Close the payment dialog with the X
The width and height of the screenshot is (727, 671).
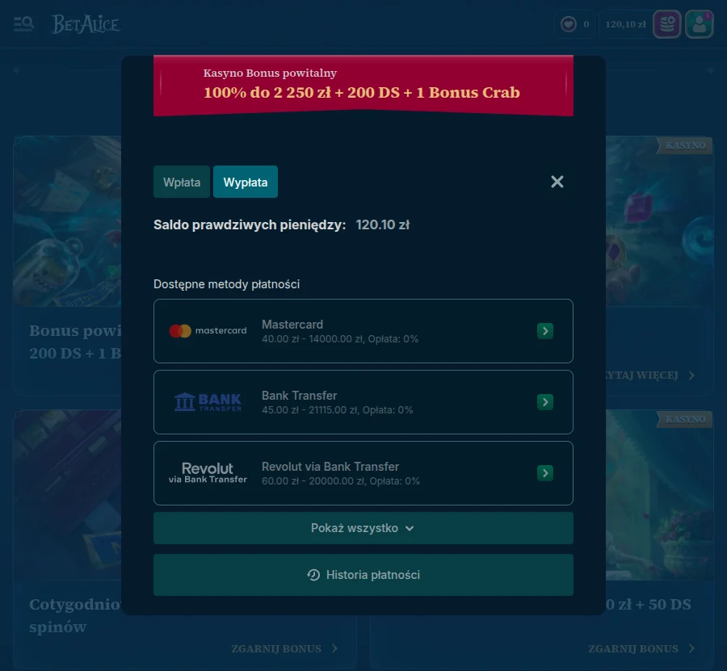pos(557,182)
